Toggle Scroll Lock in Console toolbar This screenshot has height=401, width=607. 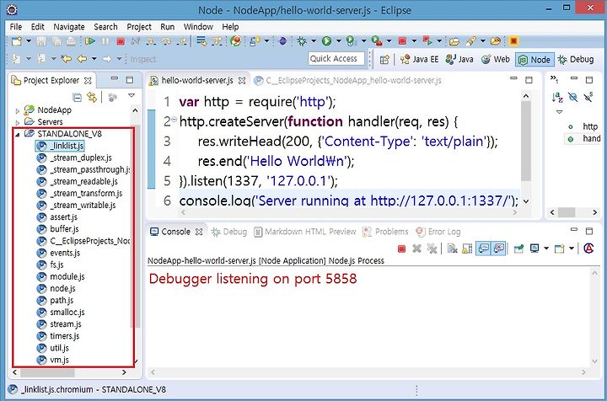467,249
